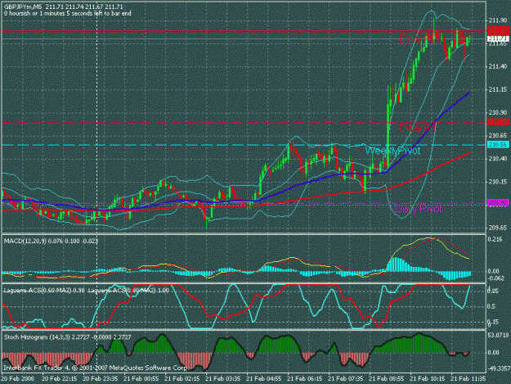
Task: Click the Laguerre-ACS(0.60-MA2) 0.98 label
Action: [44, 290]
